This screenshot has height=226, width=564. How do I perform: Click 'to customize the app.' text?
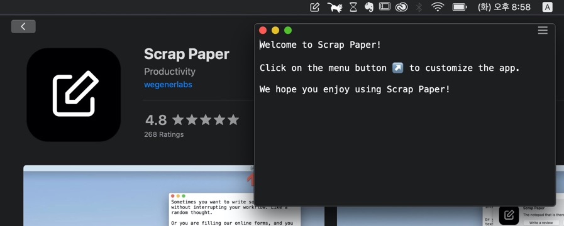[465, 68]
